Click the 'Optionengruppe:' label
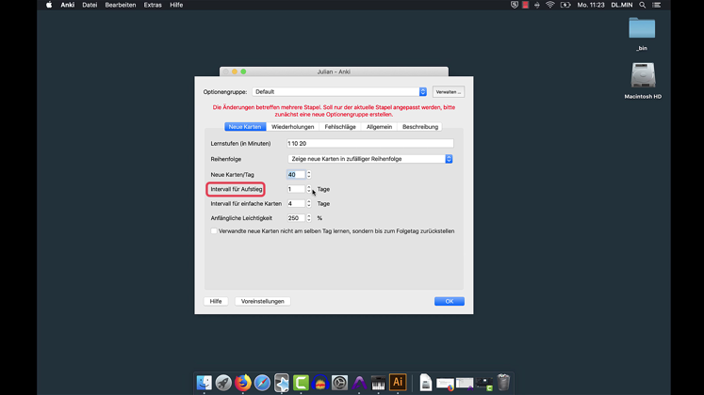 pyautogui.click(x=225, y=92)
